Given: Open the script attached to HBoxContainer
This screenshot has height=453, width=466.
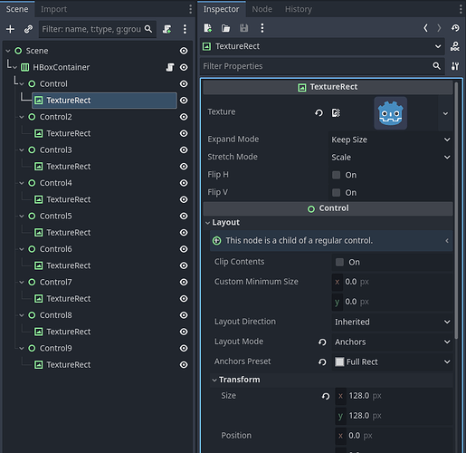Looking at the screenshot, I should click(x=170, y=67).
